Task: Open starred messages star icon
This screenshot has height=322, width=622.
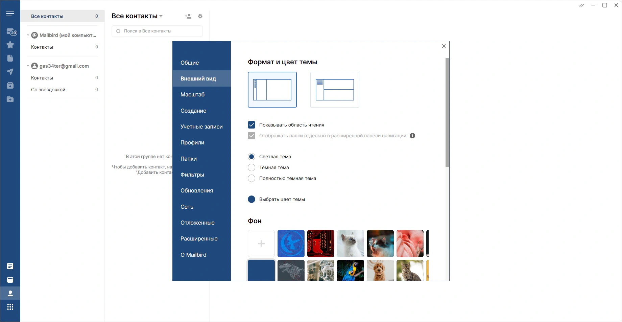Action: coord(10,45)
